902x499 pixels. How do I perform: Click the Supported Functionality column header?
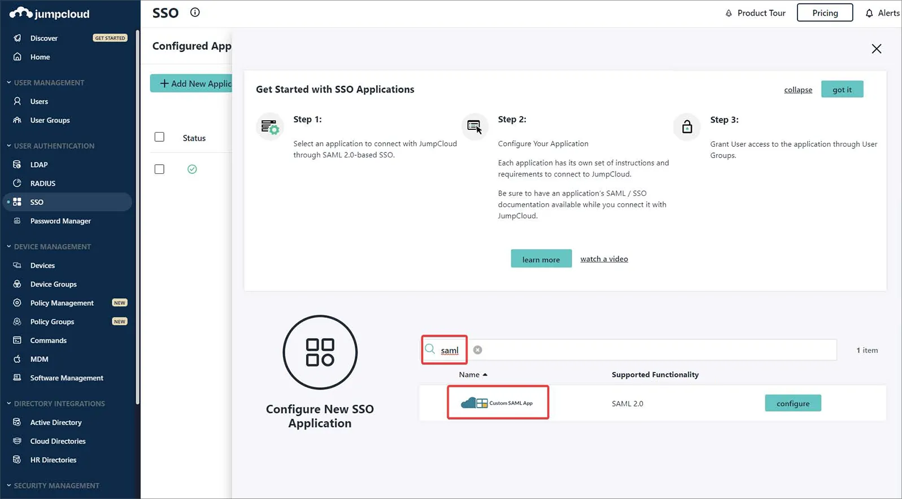tap(655, 375)
